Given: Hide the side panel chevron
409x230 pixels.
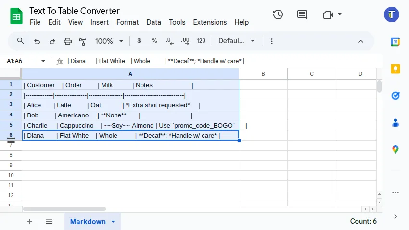Looking at the screenshot, I should 396,217.
